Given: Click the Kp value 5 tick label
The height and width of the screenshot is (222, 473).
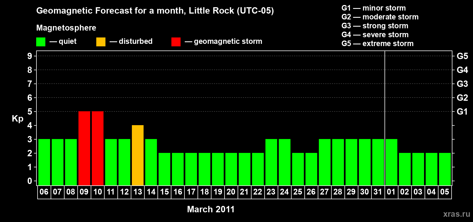Looking at the screenshot, I should click(x=29, y=112).
